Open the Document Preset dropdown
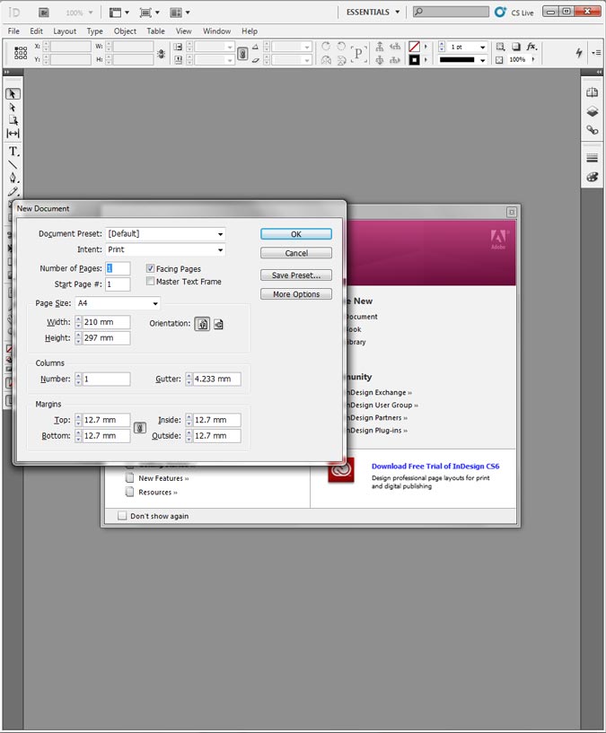The image size is (606, 733). (165, 234)
